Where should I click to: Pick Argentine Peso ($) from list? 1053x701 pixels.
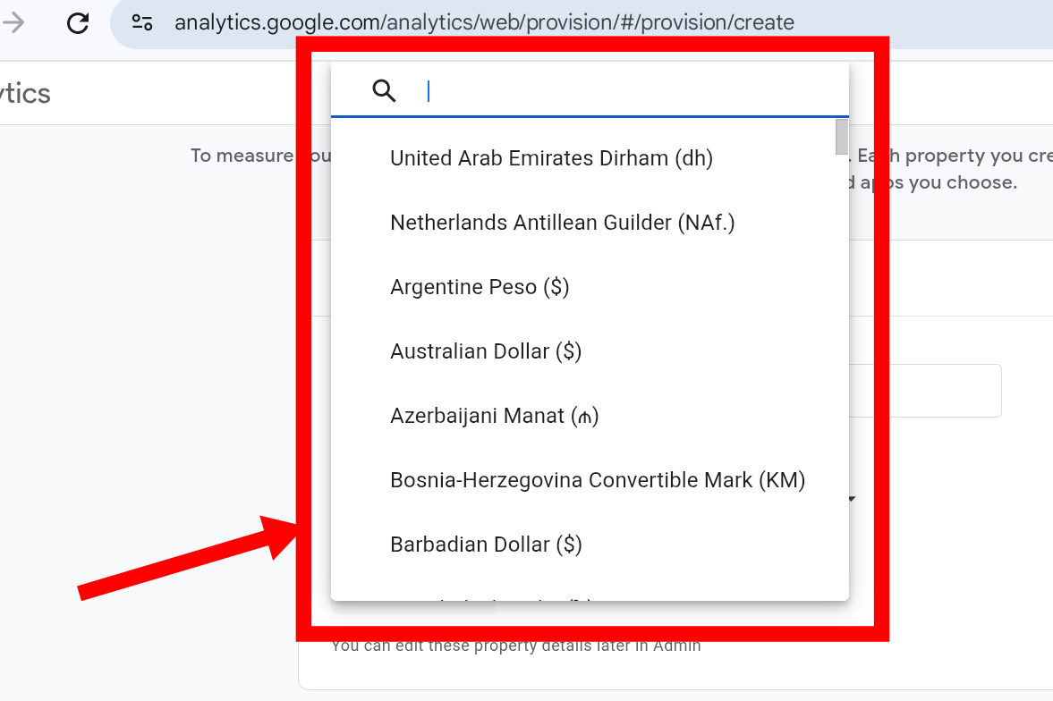pos(480,287)
